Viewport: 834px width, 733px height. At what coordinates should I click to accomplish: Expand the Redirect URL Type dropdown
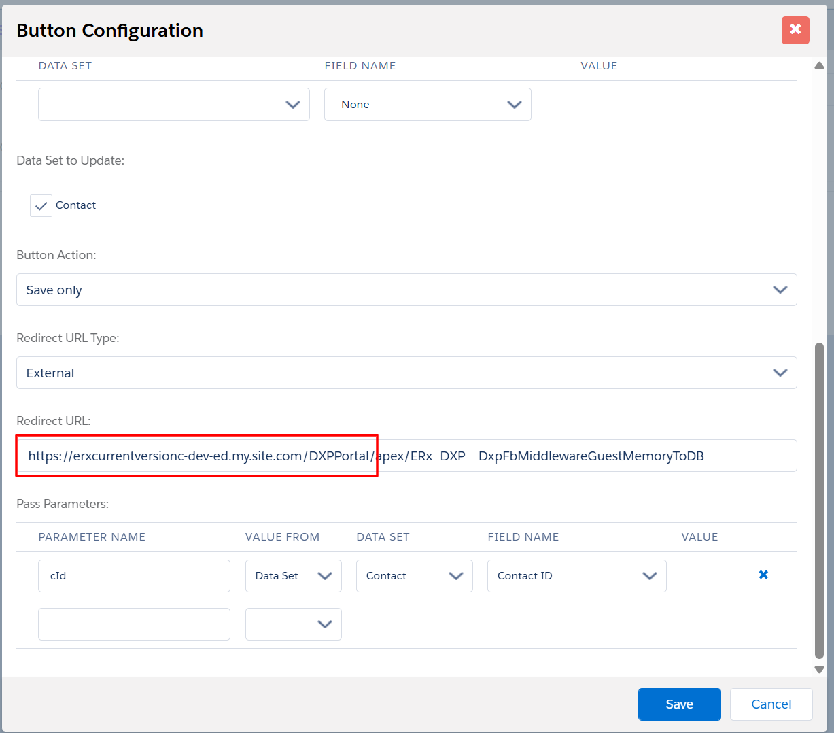(x=406, y=373)
